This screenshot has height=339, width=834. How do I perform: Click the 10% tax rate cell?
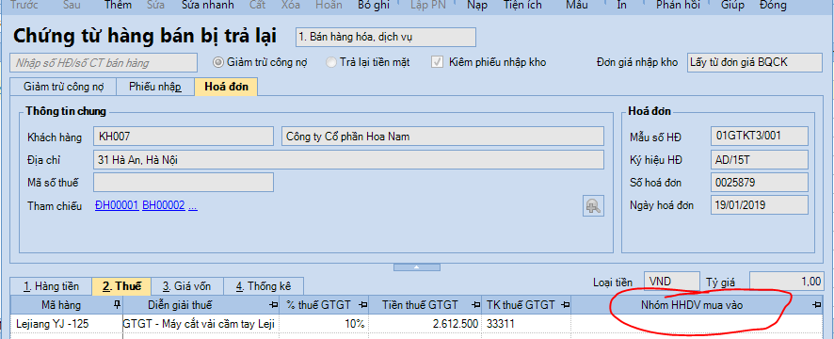[x=324, y=324]
